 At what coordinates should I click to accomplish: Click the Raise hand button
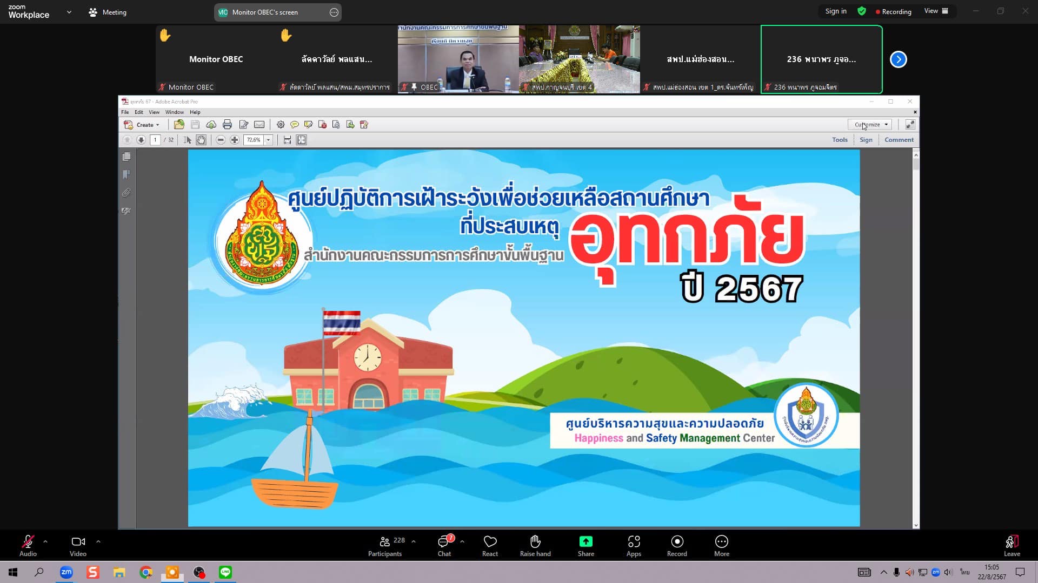(535, 545)
